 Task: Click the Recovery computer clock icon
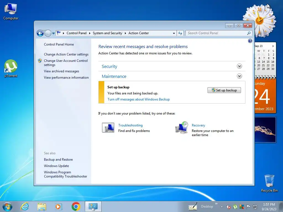click(x=182, y=128)
